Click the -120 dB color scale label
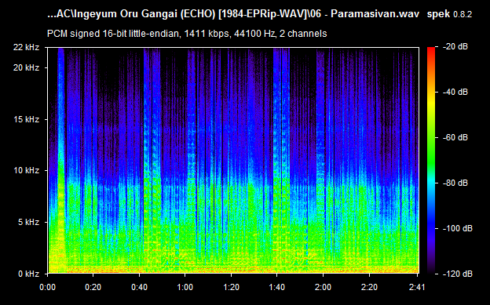 (458, 274)
